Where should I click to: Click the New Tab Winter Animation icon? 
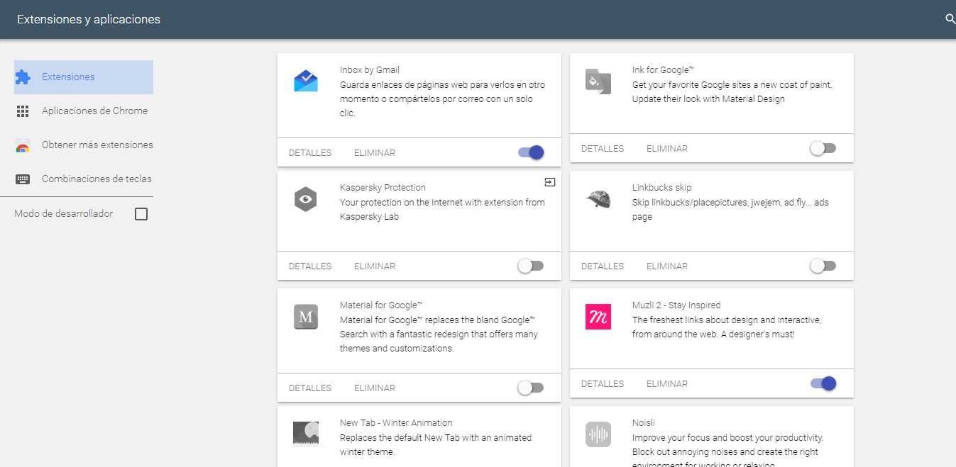(x=306, y=434)
